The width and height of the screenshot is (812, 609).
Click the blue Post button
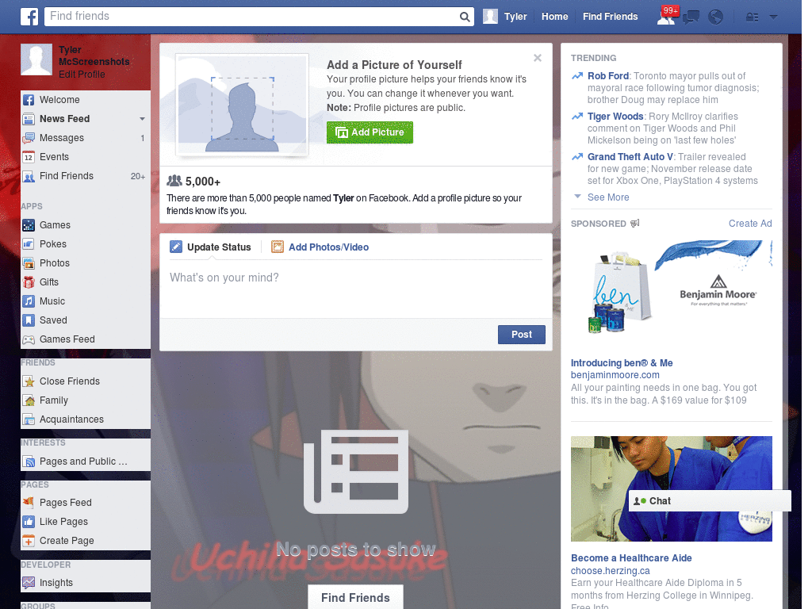coord(522,335)
